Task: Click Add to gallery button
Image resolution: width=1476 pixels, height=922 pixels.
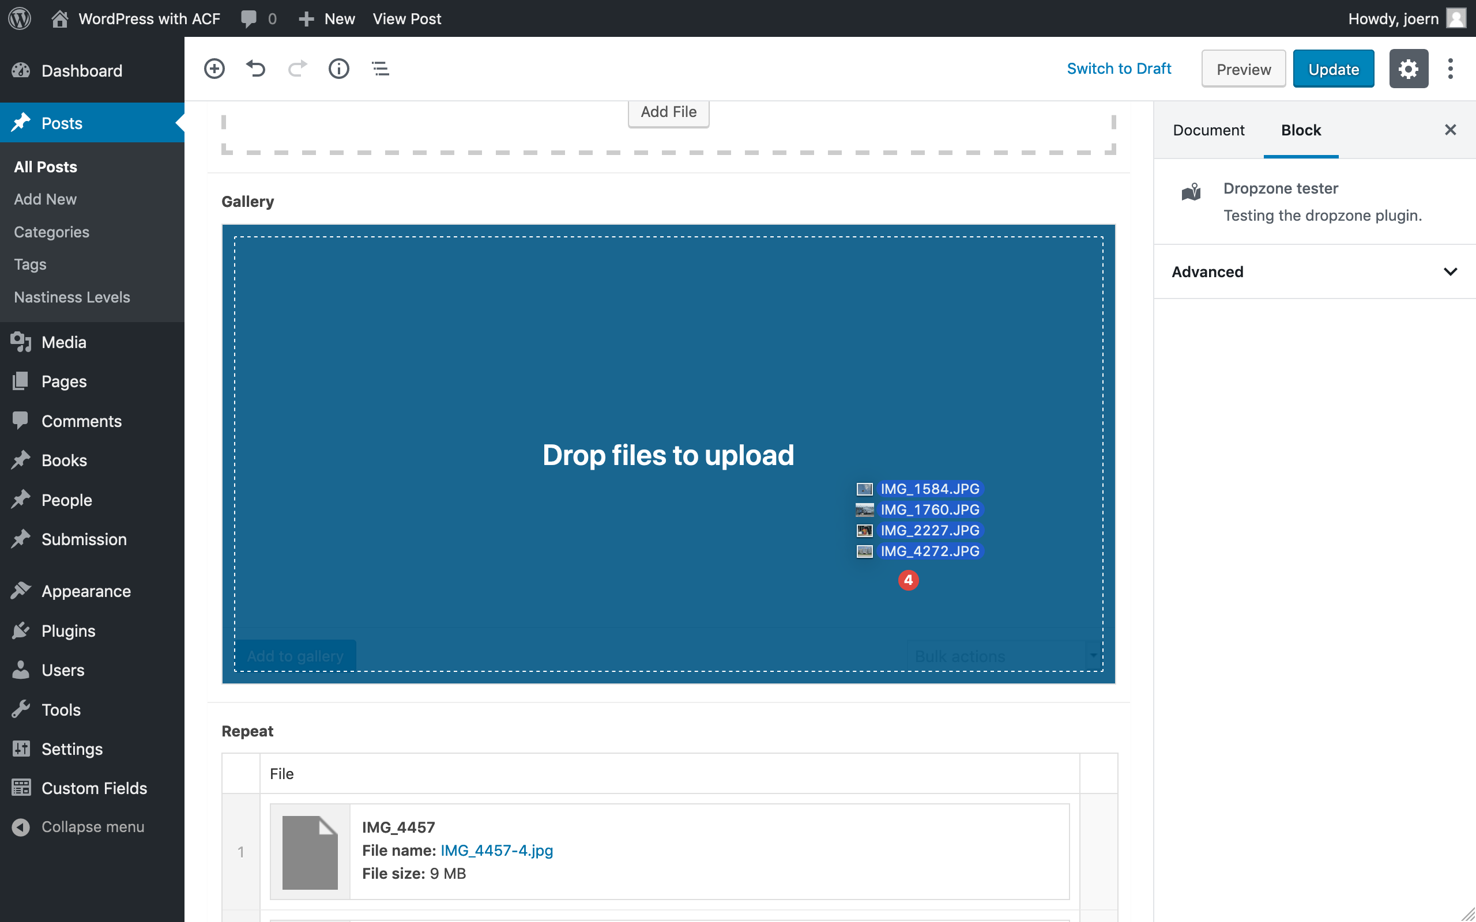Action: click(295, 656)
